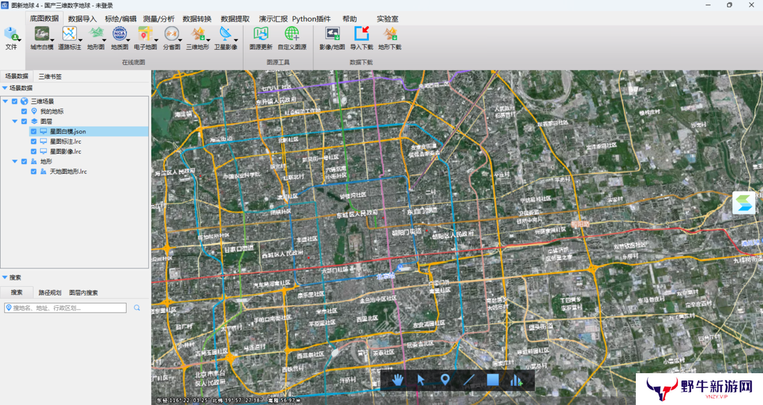Switch to the 数据转换 ribbon tab
This screenshot has width=763, height=405.
(197, 19)
